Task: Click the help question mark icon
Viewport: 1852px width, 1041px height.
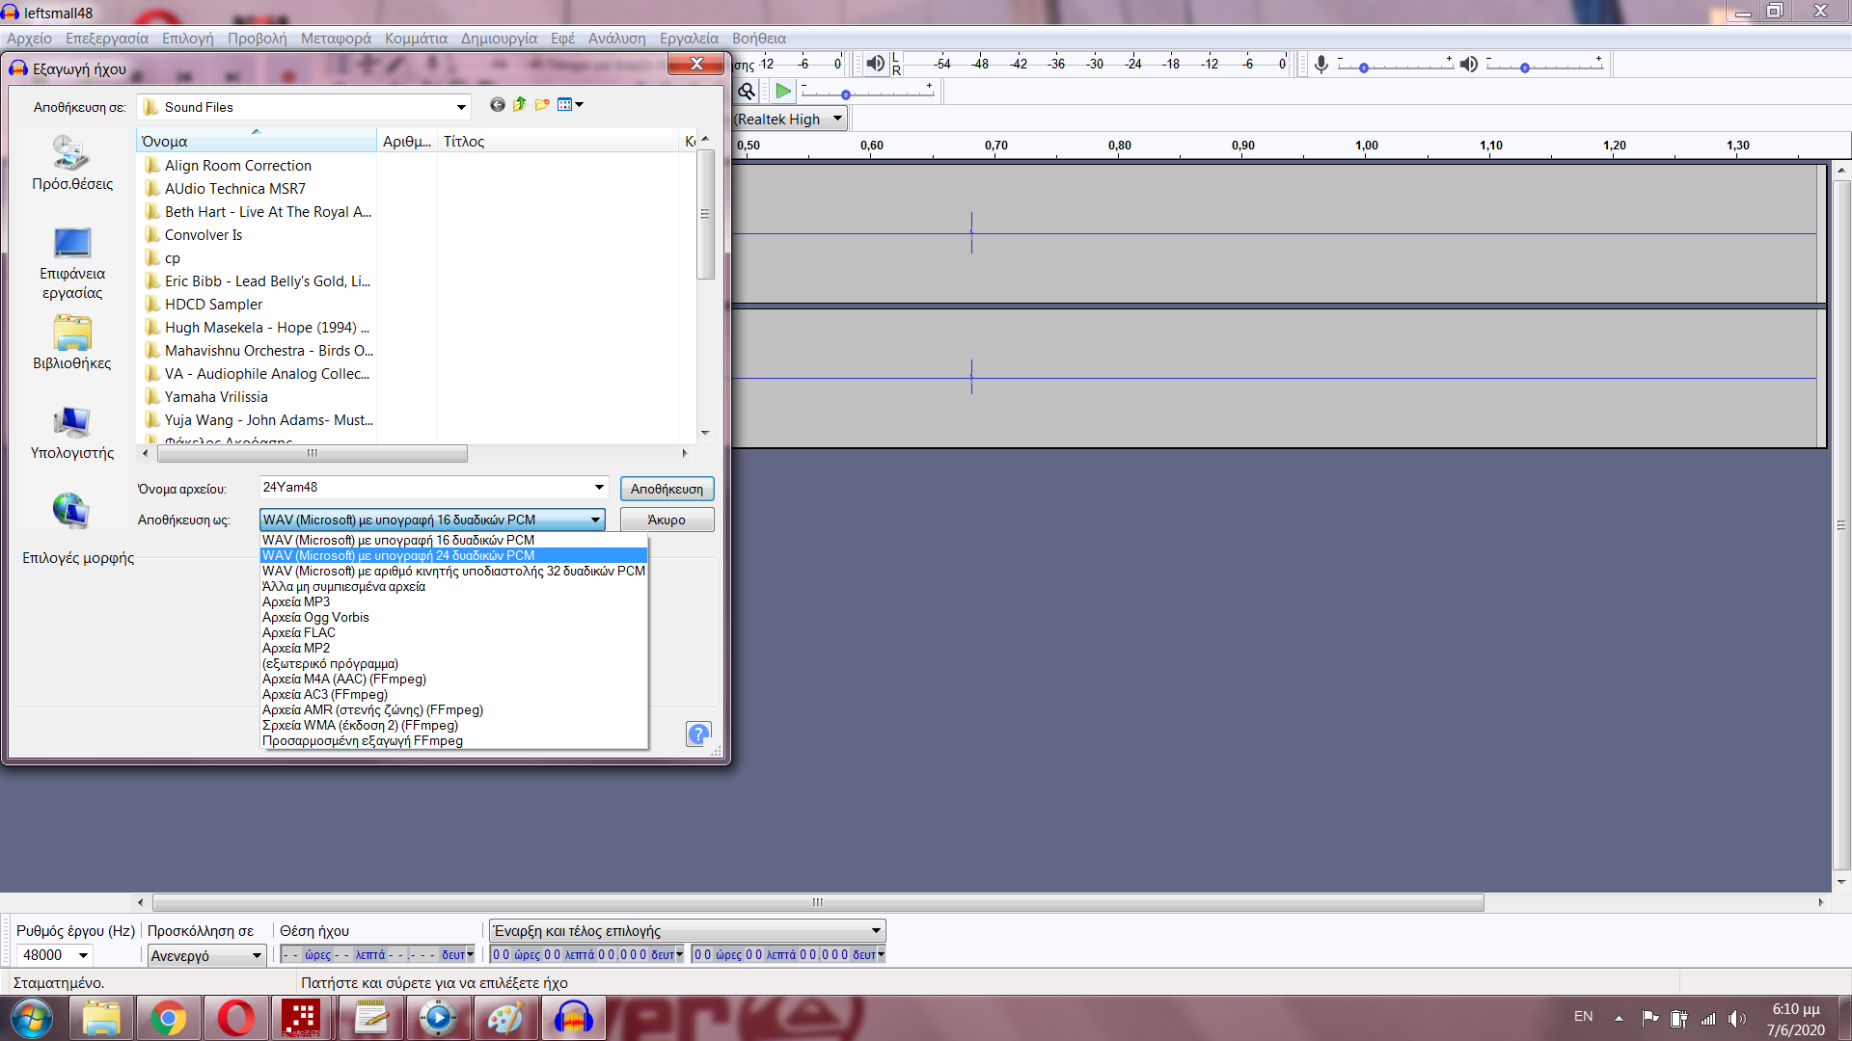Action: [x=698, y=734]
